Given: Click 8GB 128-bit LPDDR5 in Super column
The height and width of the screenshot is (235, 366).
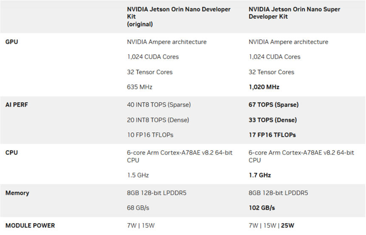Looking at the screenshot, I should pos(278,193).
